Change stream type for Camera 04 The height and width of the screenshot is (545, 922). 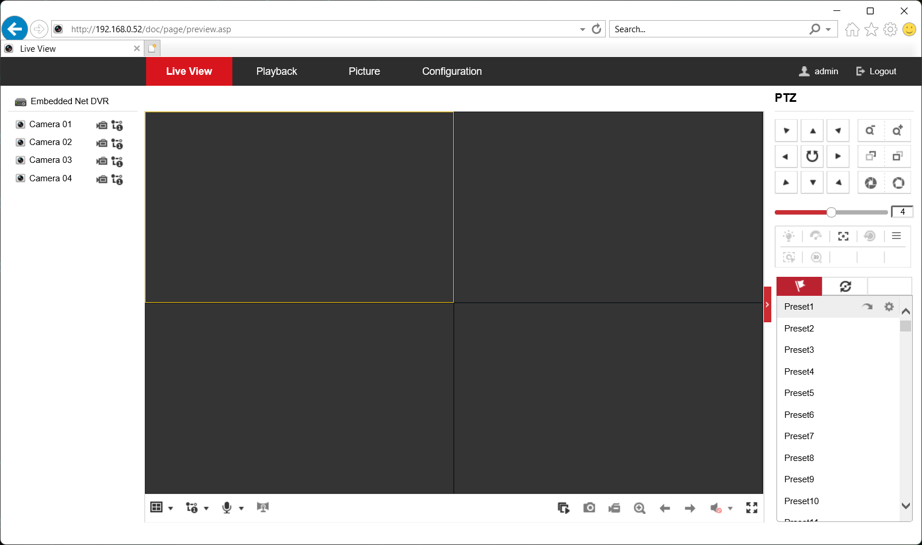coord(117,180)
